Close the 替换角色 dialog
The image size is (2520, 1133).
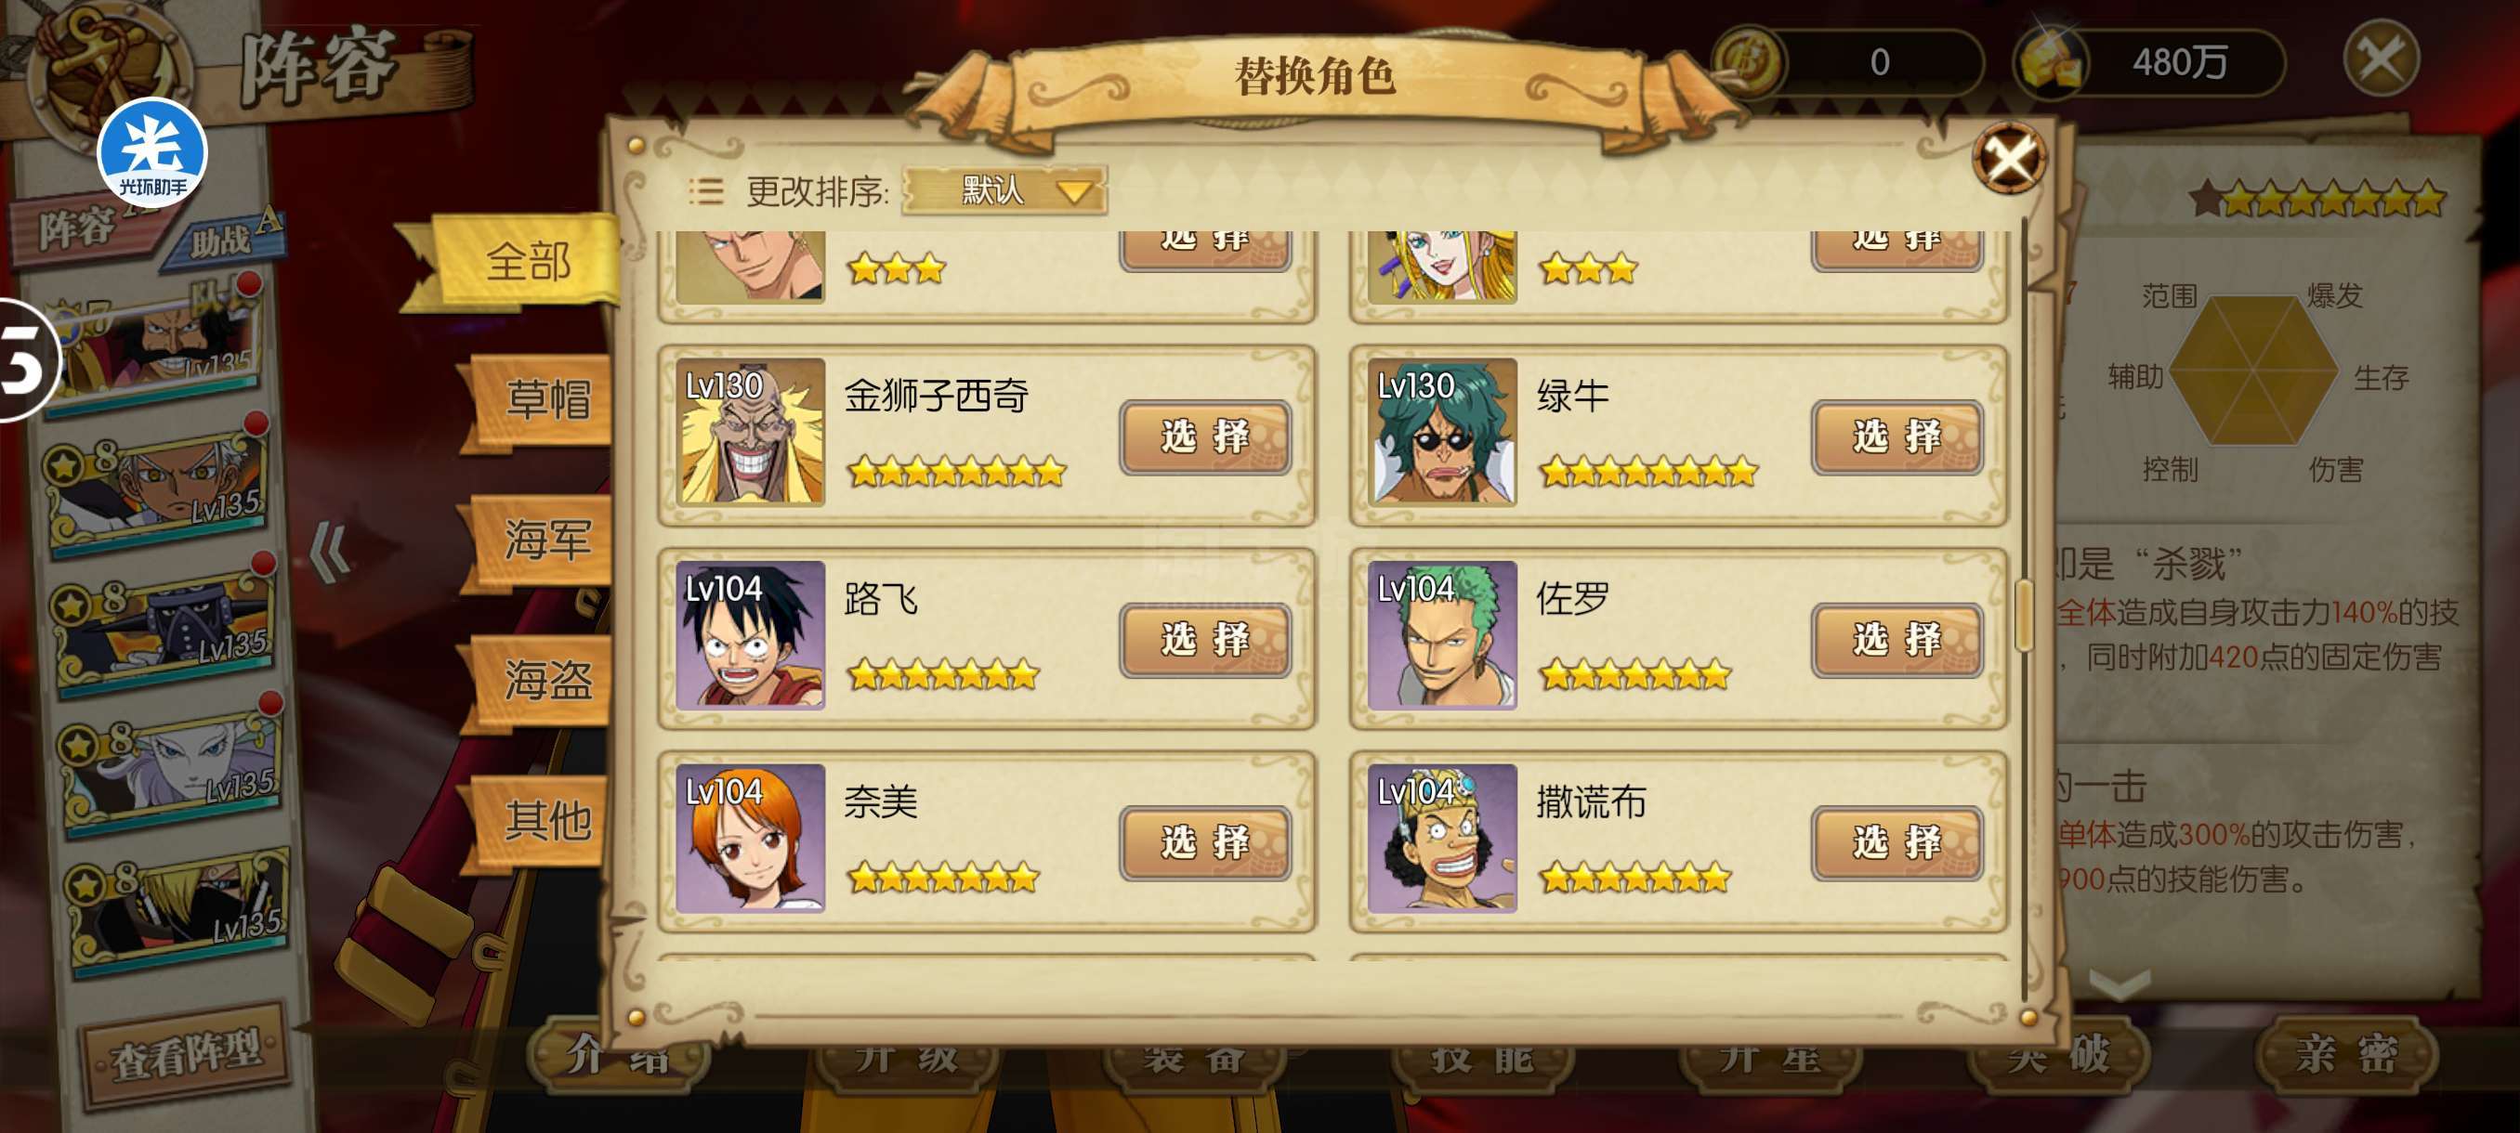click(2008, 157)
